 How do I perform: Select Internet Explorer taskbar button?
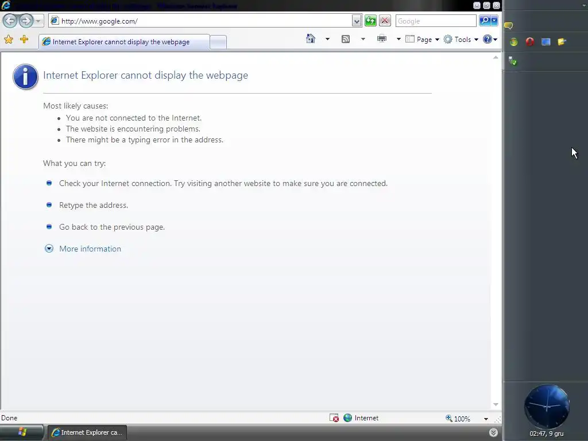(x=87, y=432)
